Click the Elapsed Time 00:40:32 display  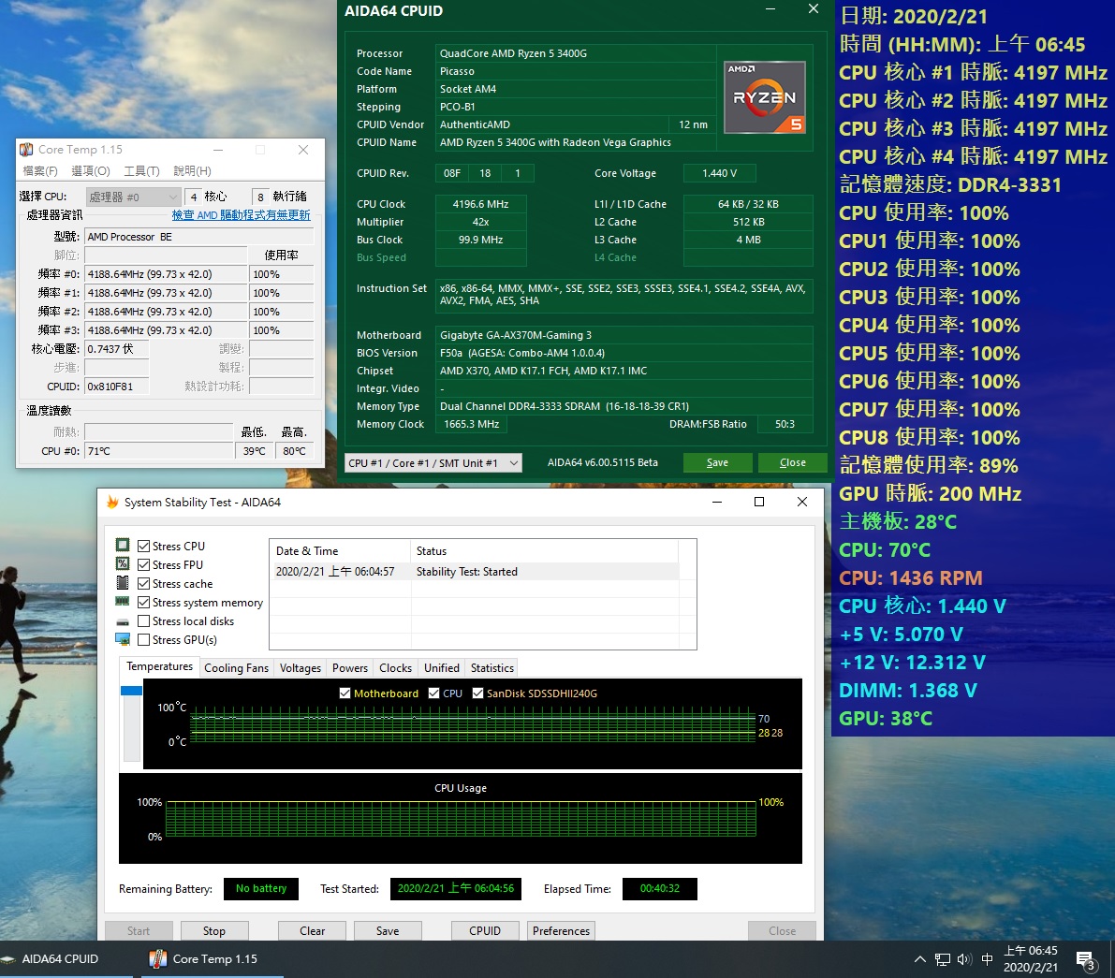659,889
